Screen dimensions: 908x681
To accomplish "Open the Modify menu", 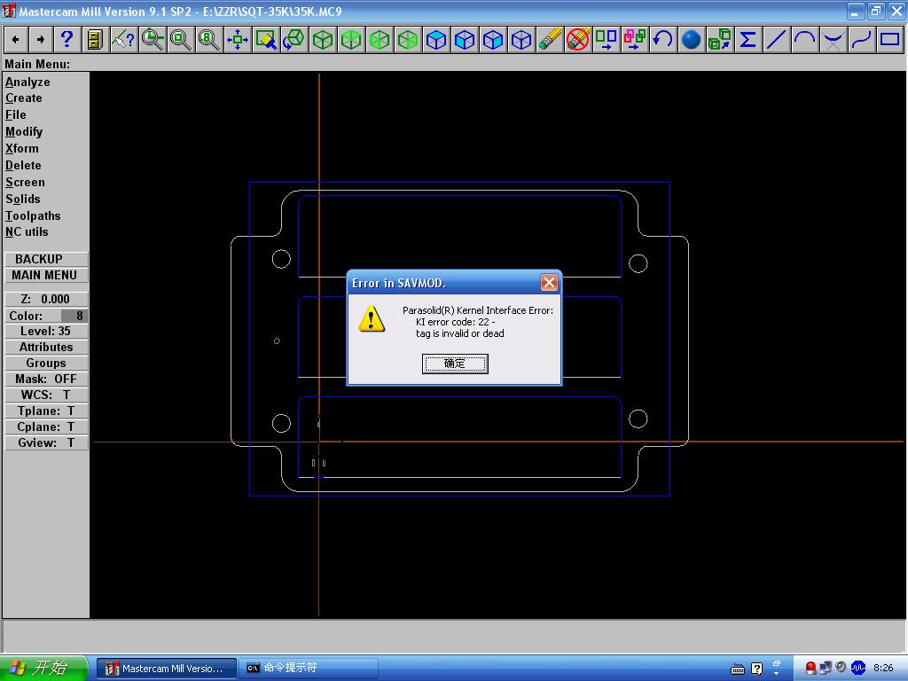I will click(x=24, y=132).
